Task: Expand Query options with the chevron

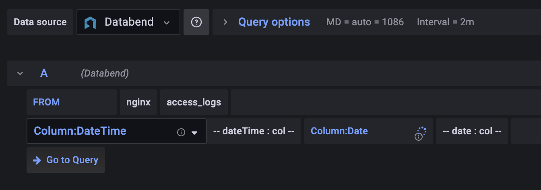Action: point(225,22)
